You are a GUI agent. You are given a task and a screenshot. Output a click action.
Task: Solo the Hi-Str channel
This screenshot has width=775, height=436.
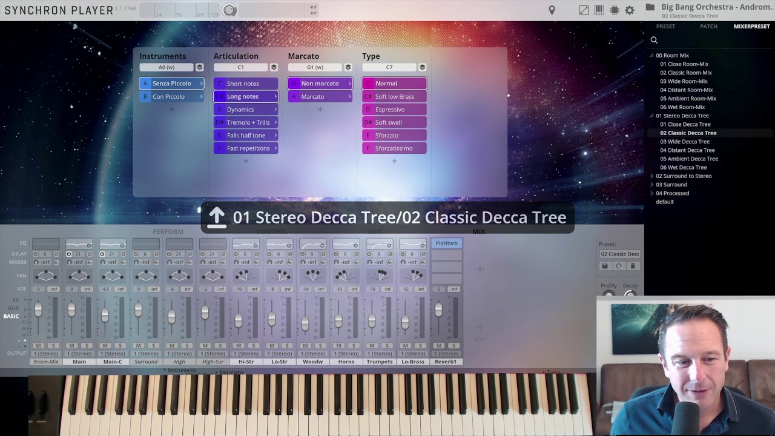point(253,346)
